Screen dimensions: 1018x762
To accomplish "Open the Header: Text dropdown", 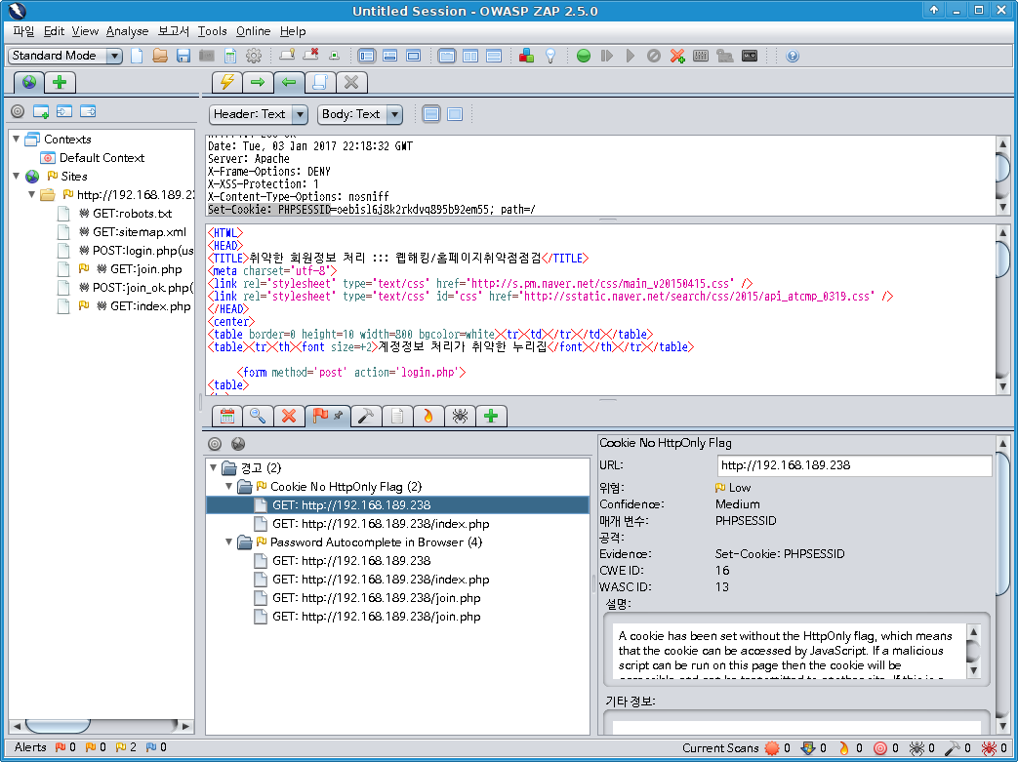I will click(x=259, y=114).
